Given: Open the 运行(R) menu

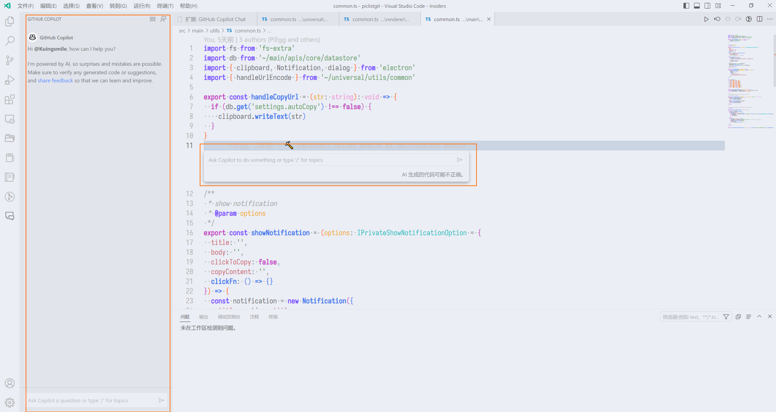Looking at the screenshot, I should pyautogui.click(x=142, y=6).
